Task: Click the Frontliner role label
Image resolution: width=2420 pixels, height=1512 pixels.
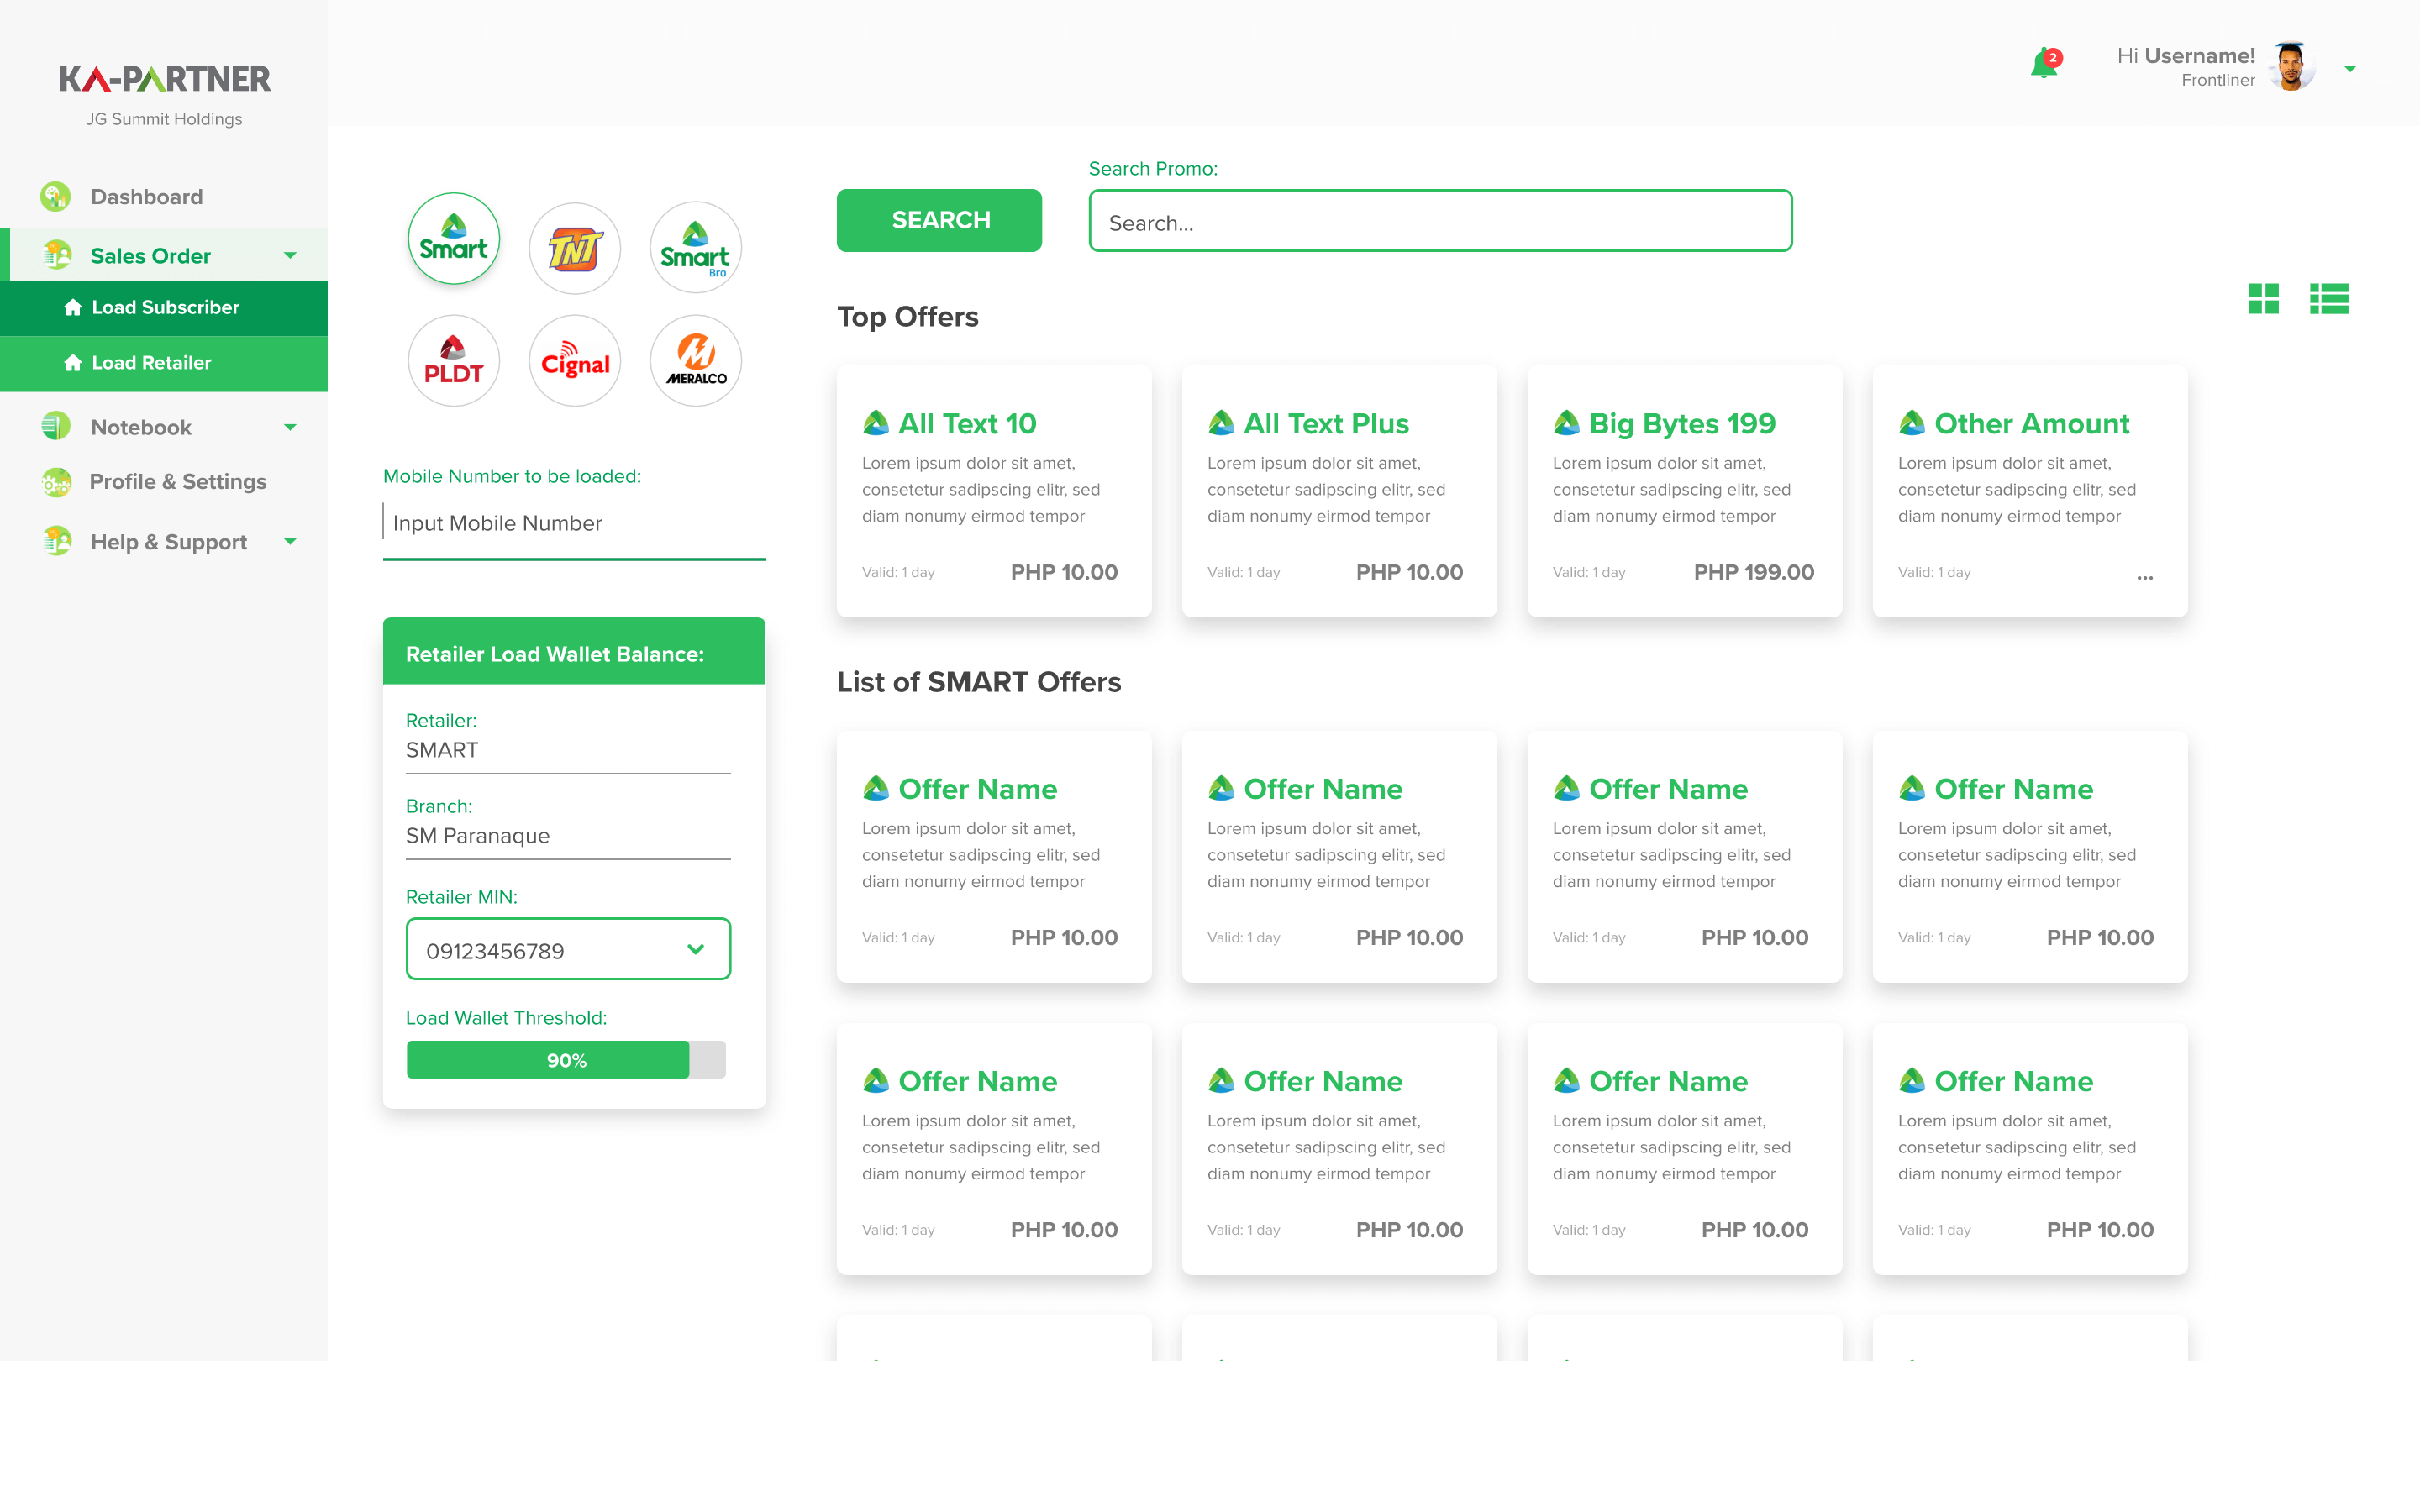Action: (x=2218, y=81)
